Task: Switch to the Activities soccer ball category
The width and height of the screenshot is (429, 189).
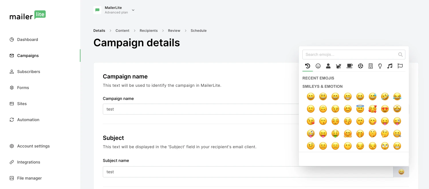Action: [x=360, y=66]
